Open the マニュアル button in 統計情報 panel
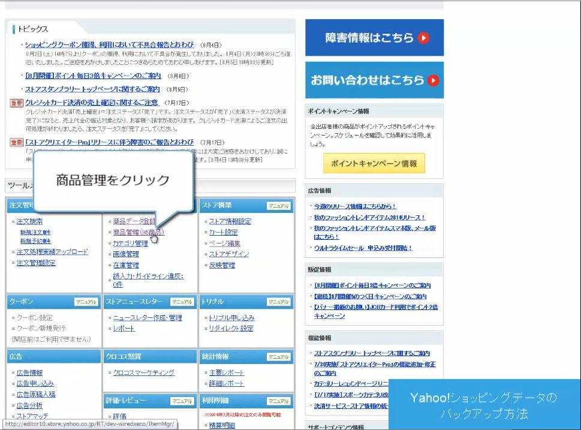Viewport: 581px width, 430px height. 279,357
